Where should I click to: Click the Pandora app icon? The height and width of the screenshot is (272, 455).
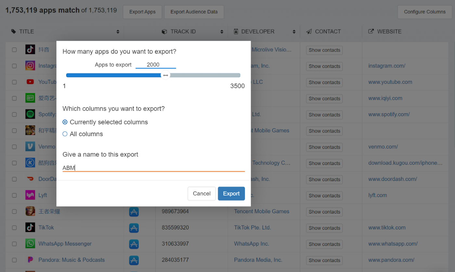coord(30,260)
